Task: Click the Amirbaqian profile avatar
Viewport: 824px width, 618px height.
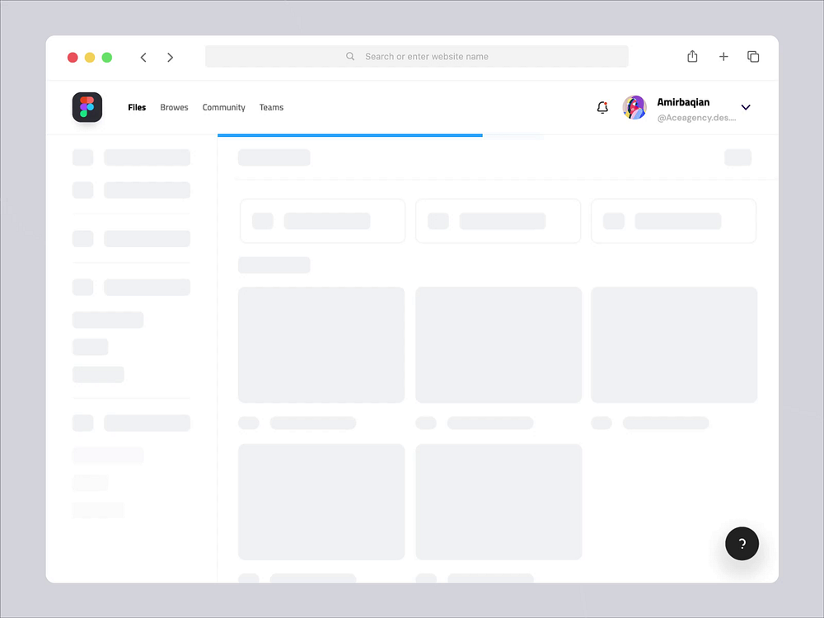Action: (634, 107)
